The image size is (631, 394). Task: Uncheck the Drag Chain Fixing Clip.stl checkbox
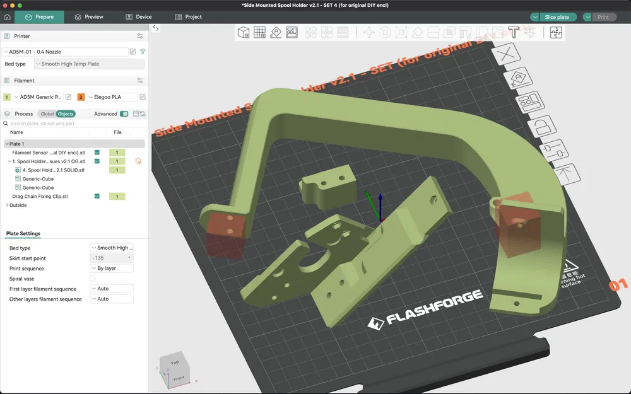97,197
